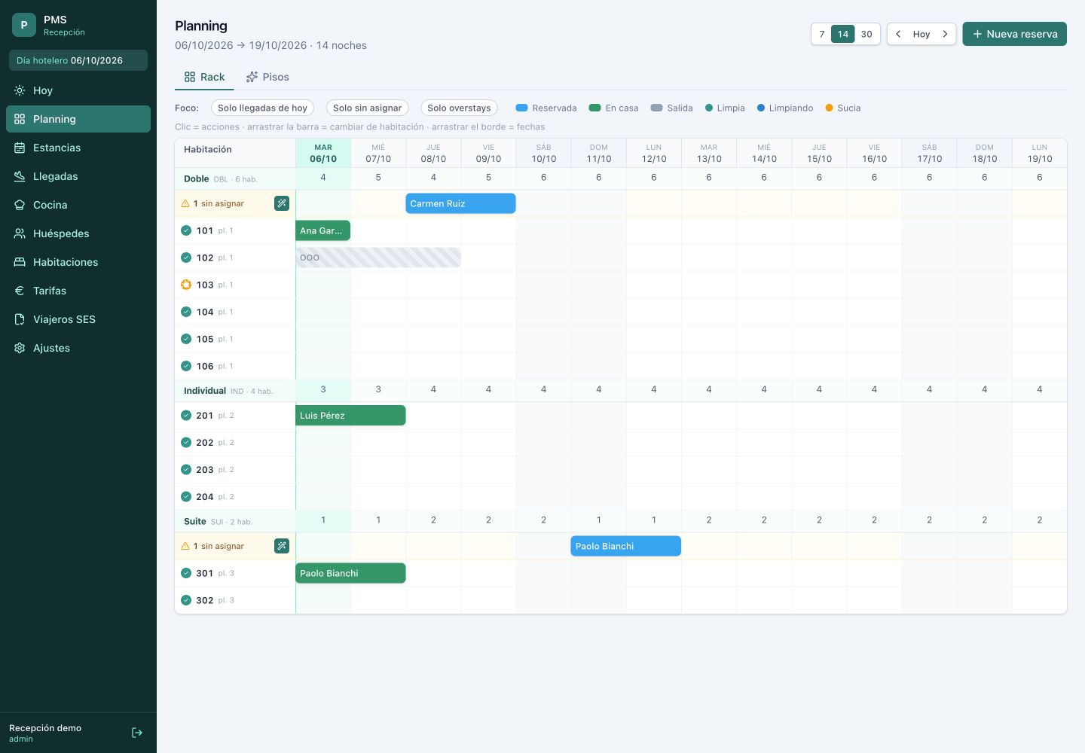Viewport: 1085px width, 753px height.
Task: Select 30-day view range
Action: tap(866, 34)
